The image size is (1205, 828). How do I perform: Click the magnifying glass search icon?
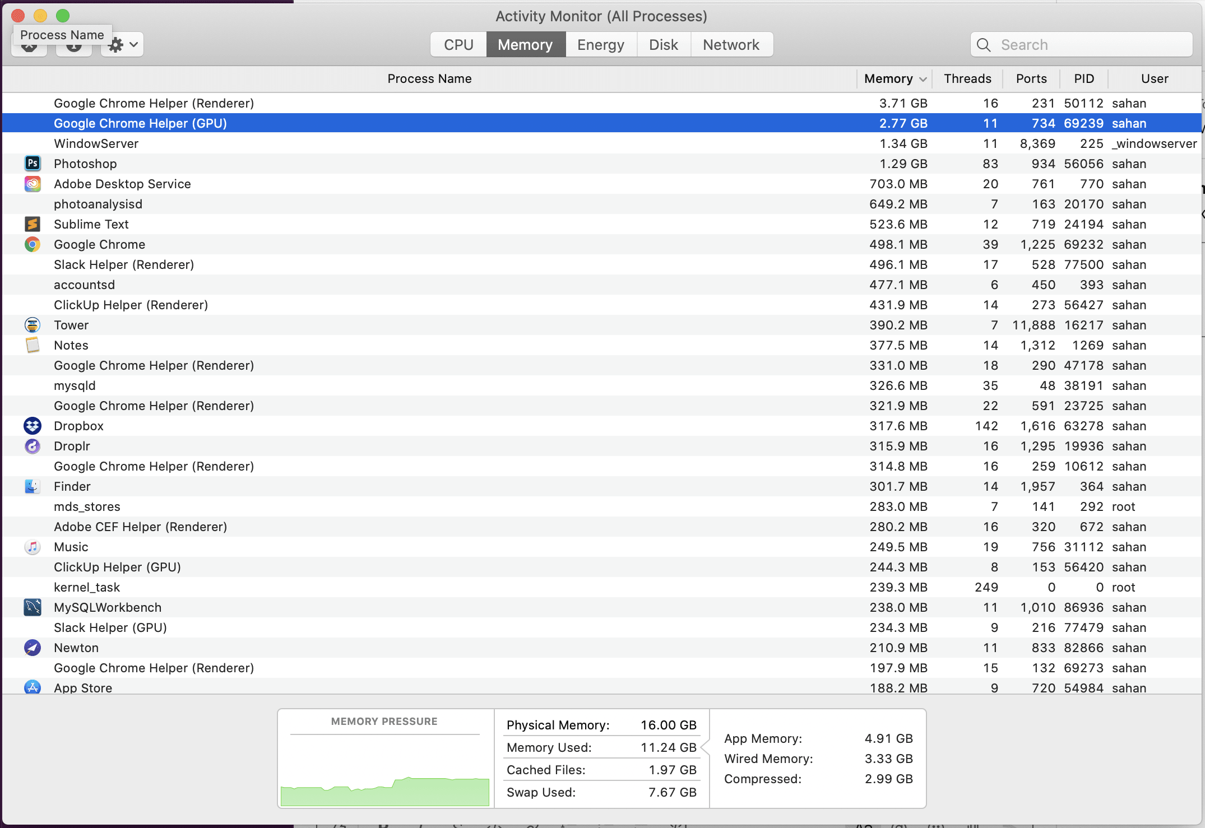(984, 45)
